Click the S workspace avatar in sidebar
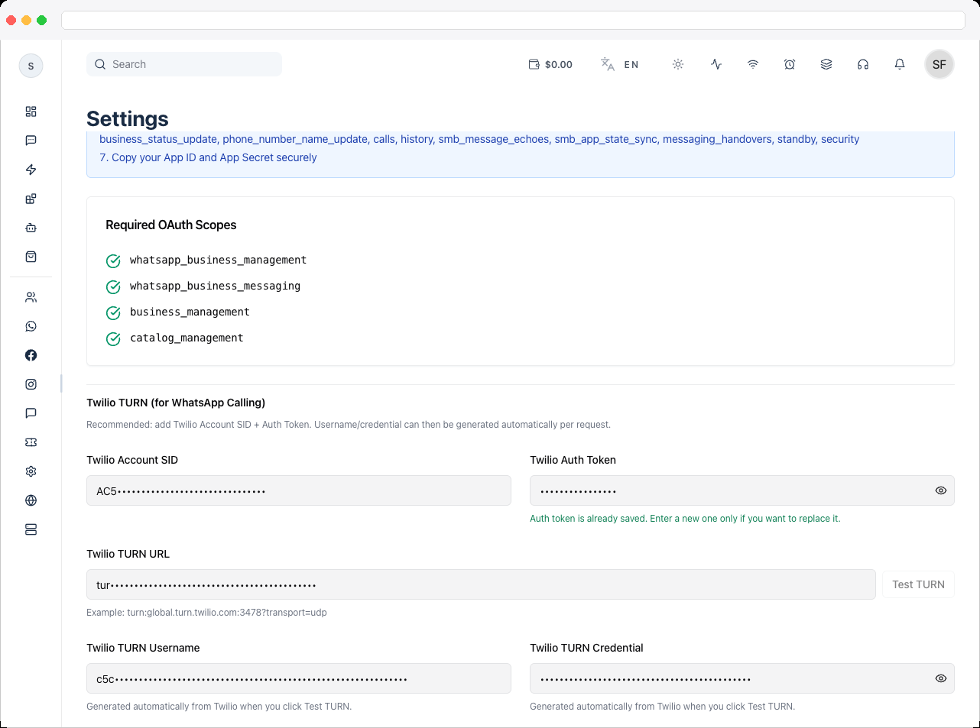980x728 pixels. coord(31,66)
